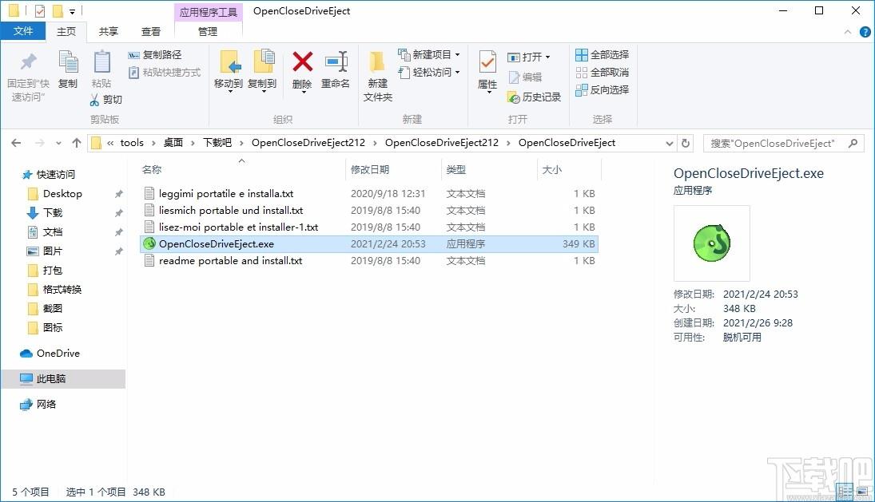Open the recent locations dropdown arrow
This screenshot has height=502, width=875.
(x=58, y=143)
